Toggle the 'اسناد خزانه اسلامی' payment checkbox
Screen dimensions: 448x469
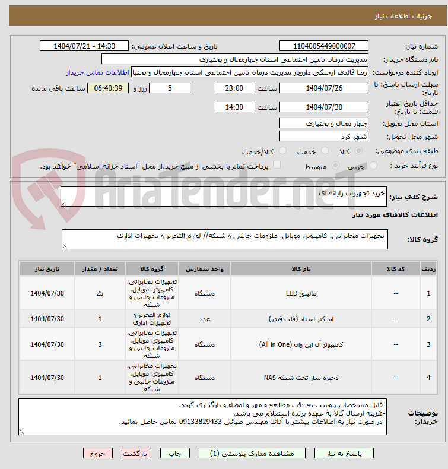pyautogui.click(x=277, y=165)
